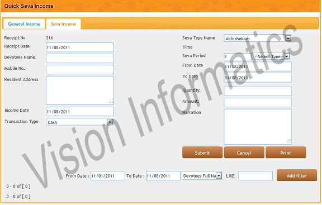Image resolution: width=322 pixels, height=205 pixels.
Task: Click the Seva From Date field
Action: [x=258, y=66]
